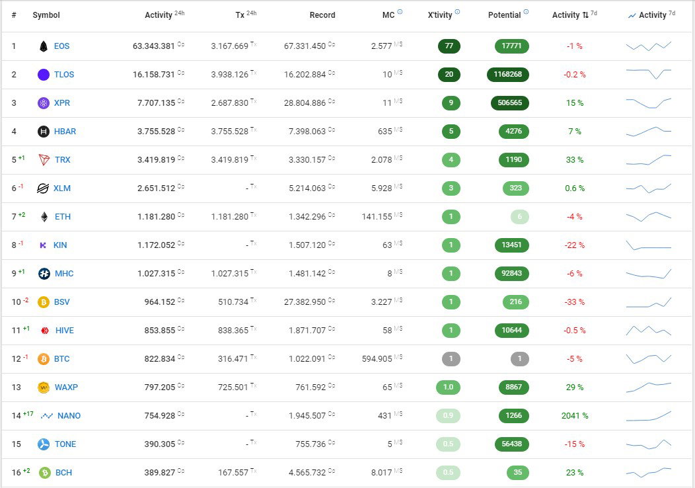Sort by the Activity 7d percent header

[x=575, y=15]
